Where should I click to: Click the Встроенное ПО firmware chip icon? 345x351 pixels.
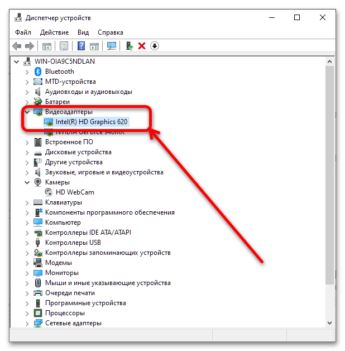pyautogui.click(x=38, y=142)
